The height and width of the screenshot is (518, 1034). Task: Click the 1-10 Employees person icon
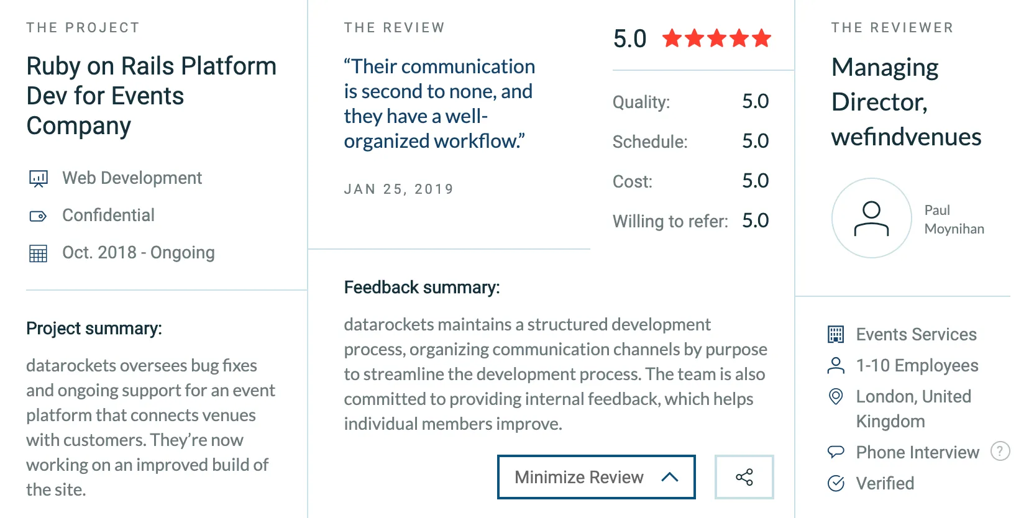(x=836, y=366)
